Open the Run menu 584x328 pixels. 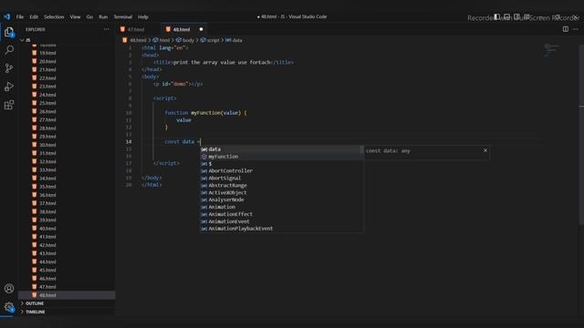tap(103, 16)
